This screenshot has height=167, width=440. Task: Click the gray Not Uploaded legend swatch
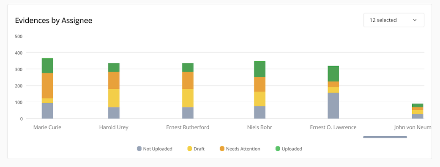coord(139,149)
